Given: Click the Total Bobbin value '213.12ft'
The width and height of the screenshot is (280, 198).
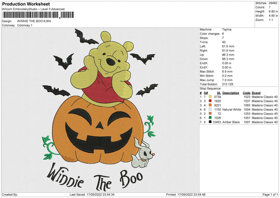Looking at the screenshot, I should 228,84.
